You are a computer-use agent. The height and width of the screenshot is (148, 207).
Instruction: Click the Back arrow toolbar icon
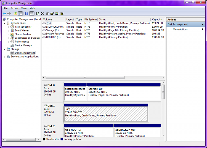4,14
